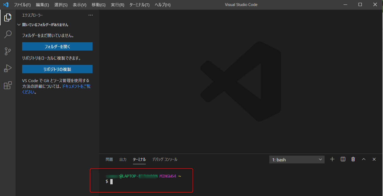Minimize the Visual Studio Code window
The width and height of the screenshot is (383, 196).
pyautogui.click(x=345, y=5)
